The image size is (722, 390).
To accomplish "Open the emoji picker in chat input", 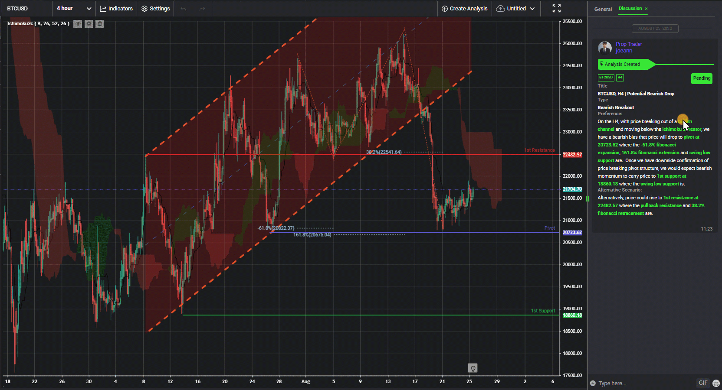I will tap(716, 383).
